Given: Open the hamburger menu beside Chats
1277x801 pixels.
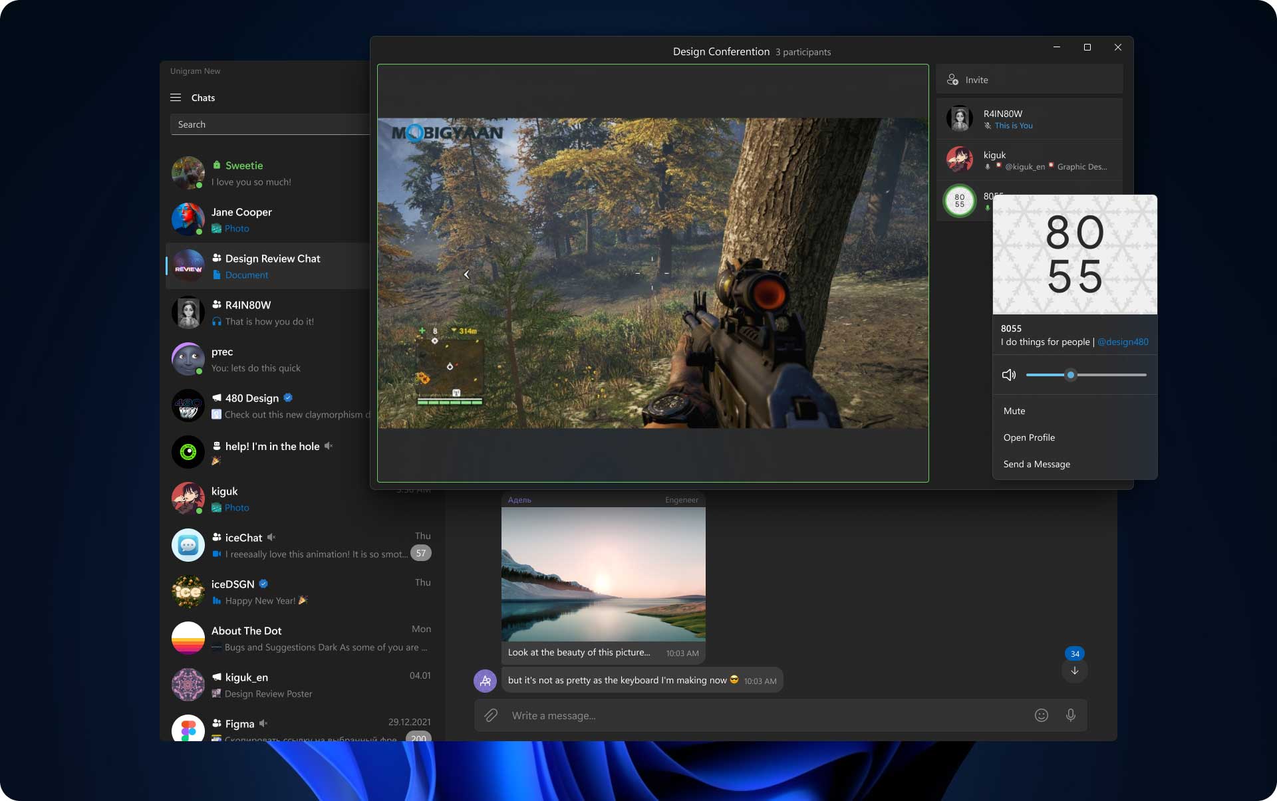Looking at the screenshot, I should click(x=176, y=98).
